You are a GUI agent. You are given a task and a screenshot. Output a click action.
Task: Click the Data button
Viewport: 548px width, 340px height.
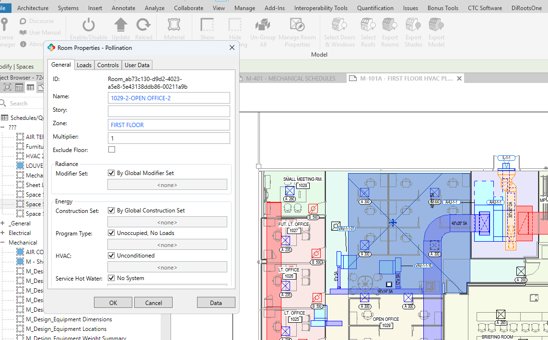[x=216, y=303]
